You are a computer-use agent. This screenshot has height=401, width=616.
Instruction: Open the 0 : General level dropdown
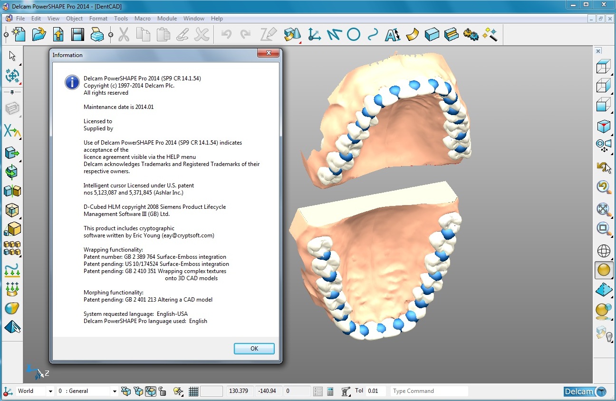(114, 391)
